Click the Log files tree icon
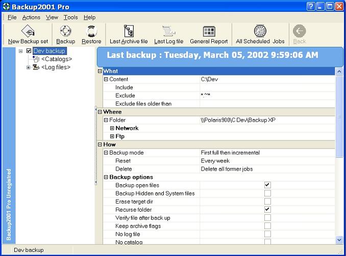The image size is (346, 256). [x=36, y=67]
